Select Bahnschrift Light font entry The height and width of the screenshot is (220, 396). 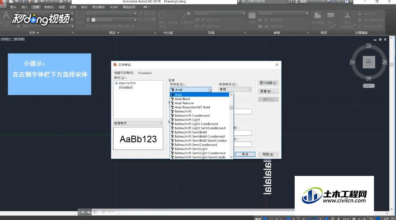point(200,119)
